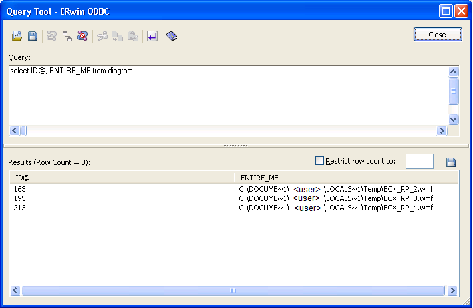Click the splitter grip between query and results
Viewport: 473px width, 308px height.
236,146
